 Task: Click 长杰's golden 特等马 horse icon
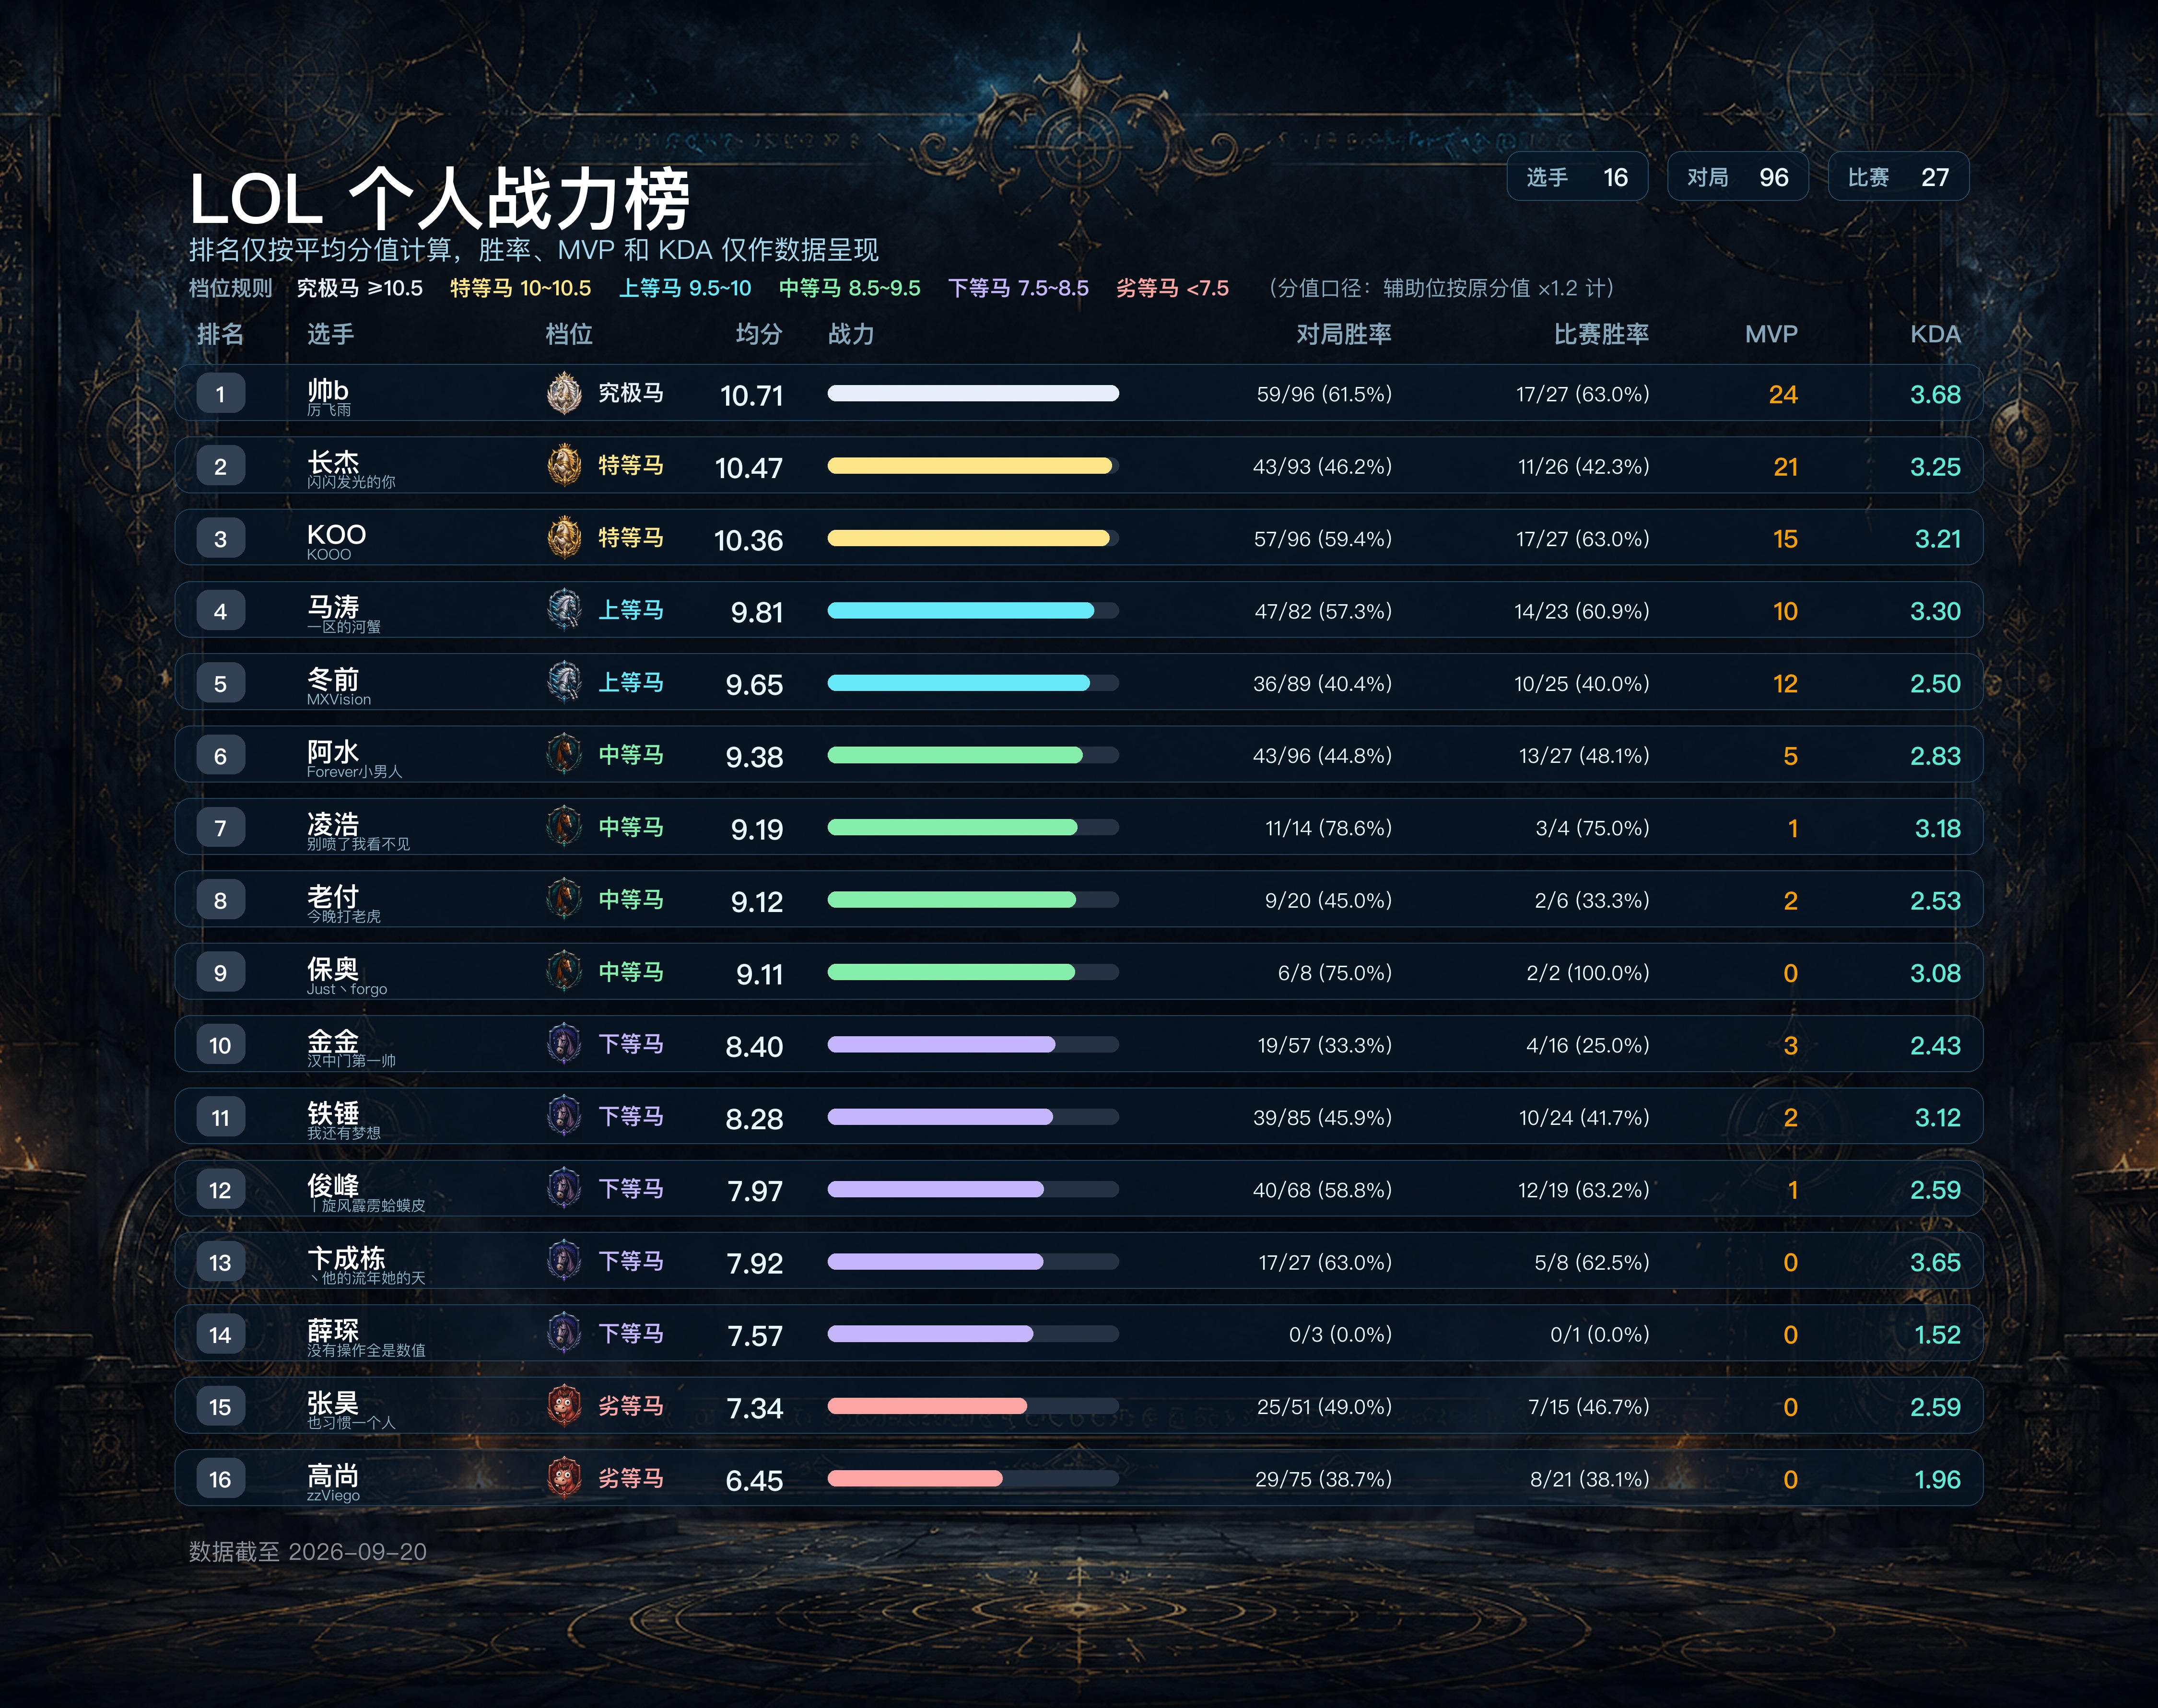pos(564,465)
